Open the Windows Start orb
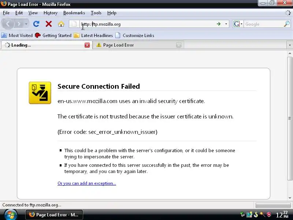This screenshot has width=293, height=220. click(x=11, y=215)
